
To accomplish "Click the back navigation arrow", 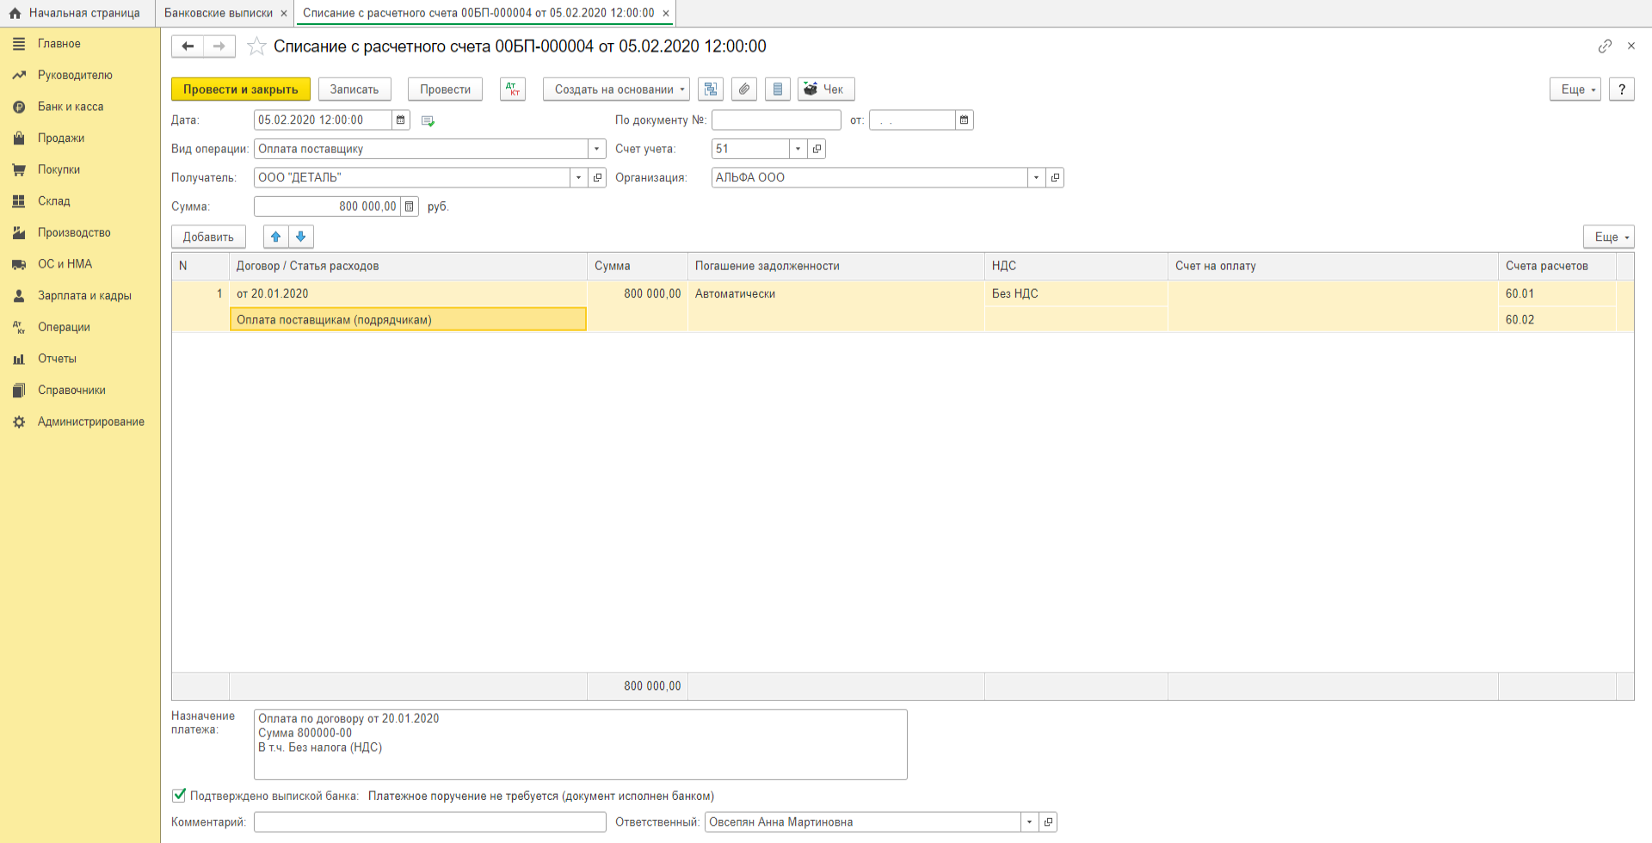I will click(188, 46).
